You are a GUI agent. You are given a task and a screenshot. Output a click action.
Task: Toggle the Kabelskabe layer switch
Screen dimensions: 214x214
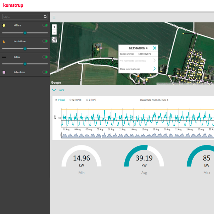coord(45,72)
